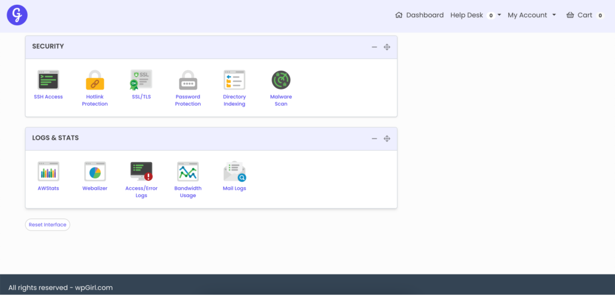Move the Security panel using drag handle icon

387,47
